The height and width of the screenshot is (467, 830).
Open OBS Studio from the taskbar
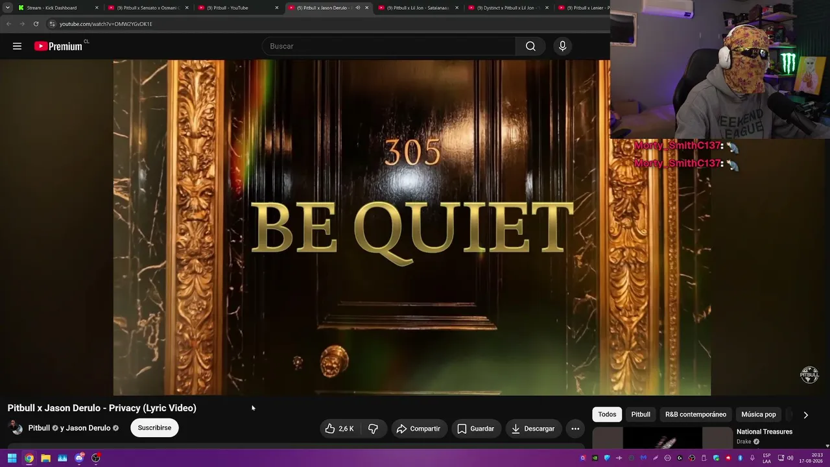coord(96,458)
